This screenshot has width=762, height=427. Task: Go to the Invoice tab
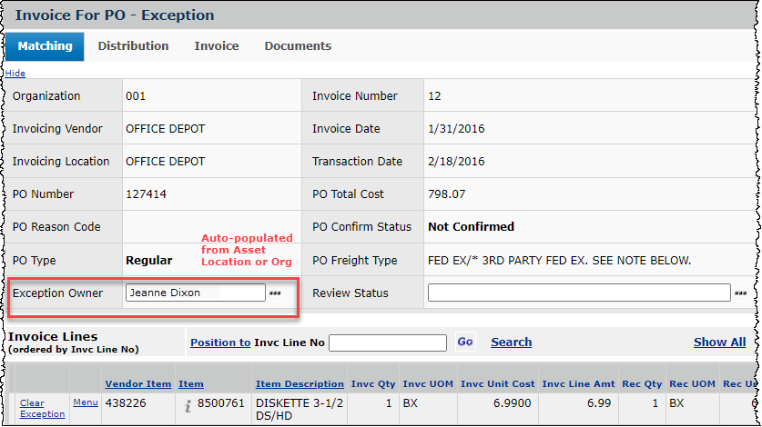click(217, 46)
